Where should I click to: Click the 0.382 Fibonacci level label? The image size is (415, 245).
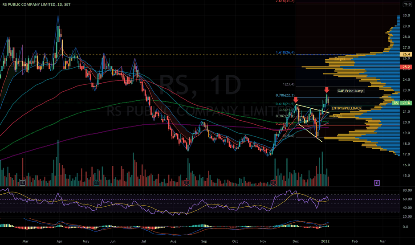click(x=285, y=116)
